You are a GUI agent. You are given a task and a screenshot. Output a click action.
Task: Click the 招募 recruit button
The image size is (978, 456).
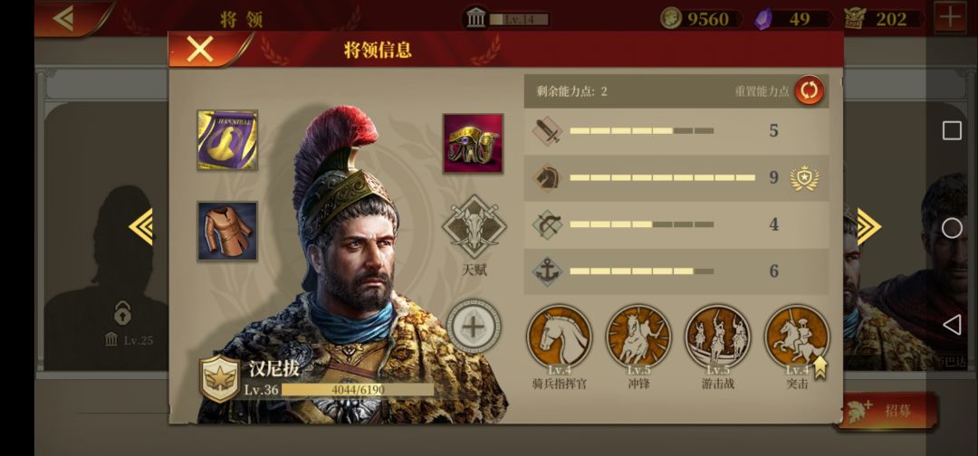pos(886,411)
